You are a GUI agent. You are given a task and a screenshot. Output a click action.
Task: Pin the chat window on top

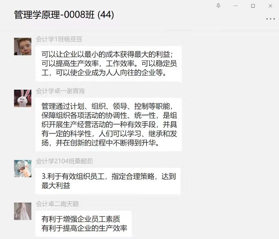point(218,6)
